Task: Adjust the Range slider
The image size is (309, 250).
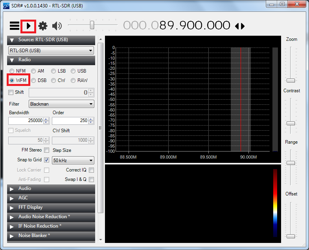Action: [291, 163]
